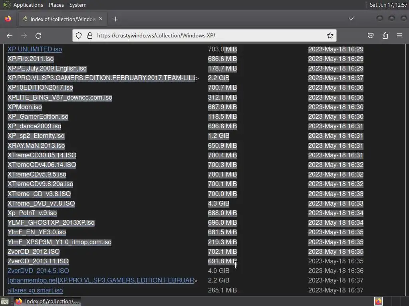Open XP.Fire.2011.iso link
The image size is (409, 306).
point(30,59)
